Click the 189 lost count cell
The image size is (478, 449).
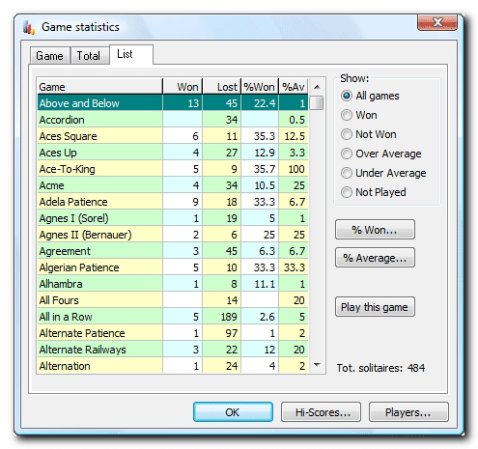pyautogui.click(x=222, y=317)
